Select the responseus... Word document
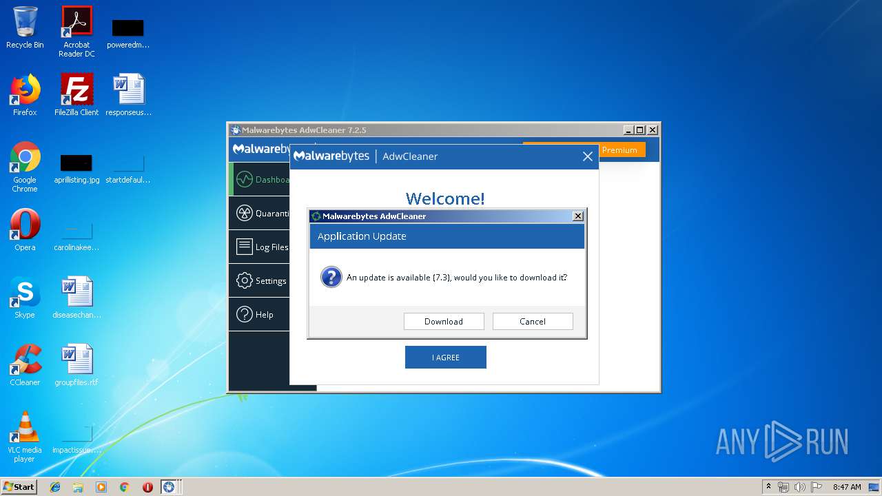Image resolution: width=882 pixels, height=496 pixels. point(128,95)
